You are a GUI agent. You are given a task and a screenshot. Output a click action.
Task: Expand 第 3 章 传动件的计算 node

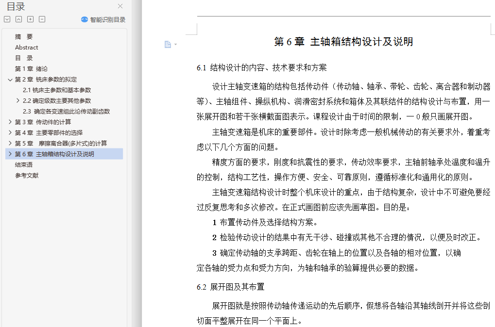point(10,122)
